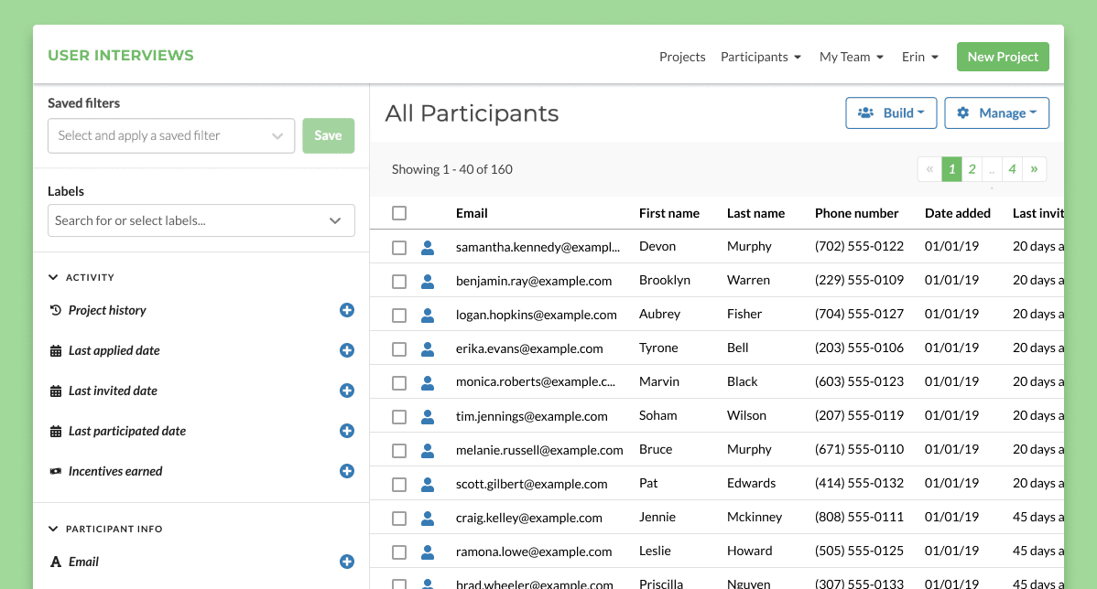This screenshot has height=589, width=1097.
Task: Add a Last applied date filter
Action: (x=346, y=350)
